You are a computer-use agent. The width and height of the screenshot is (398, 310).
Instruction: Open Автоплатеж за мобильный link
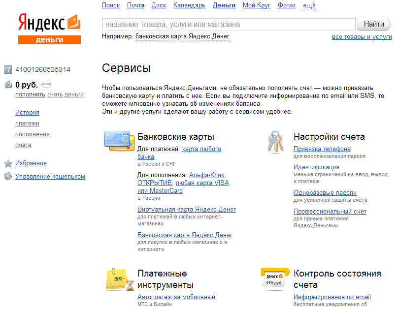coord(176,297)
